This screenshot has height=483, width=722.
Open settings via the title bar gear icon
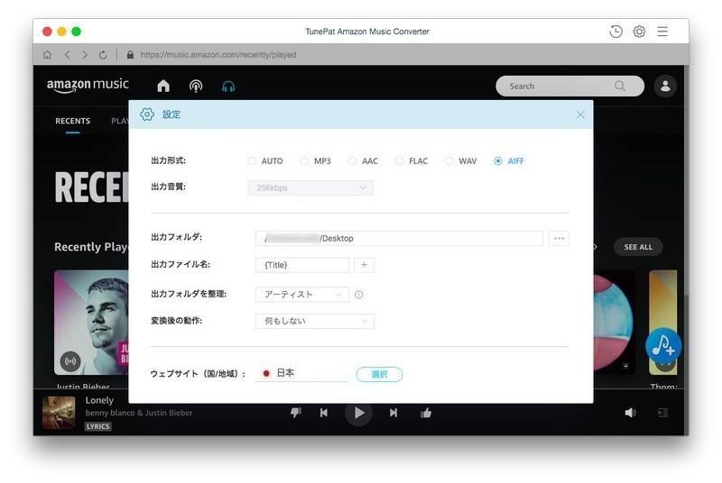pyautogui.click(x=639, y=32)
